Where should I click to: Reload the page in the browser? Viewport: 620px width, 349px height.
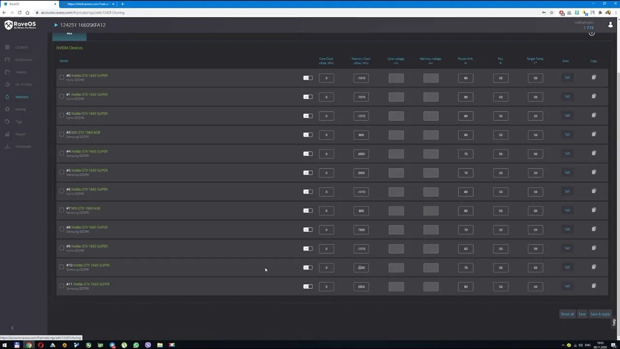(x=20, y=13)
